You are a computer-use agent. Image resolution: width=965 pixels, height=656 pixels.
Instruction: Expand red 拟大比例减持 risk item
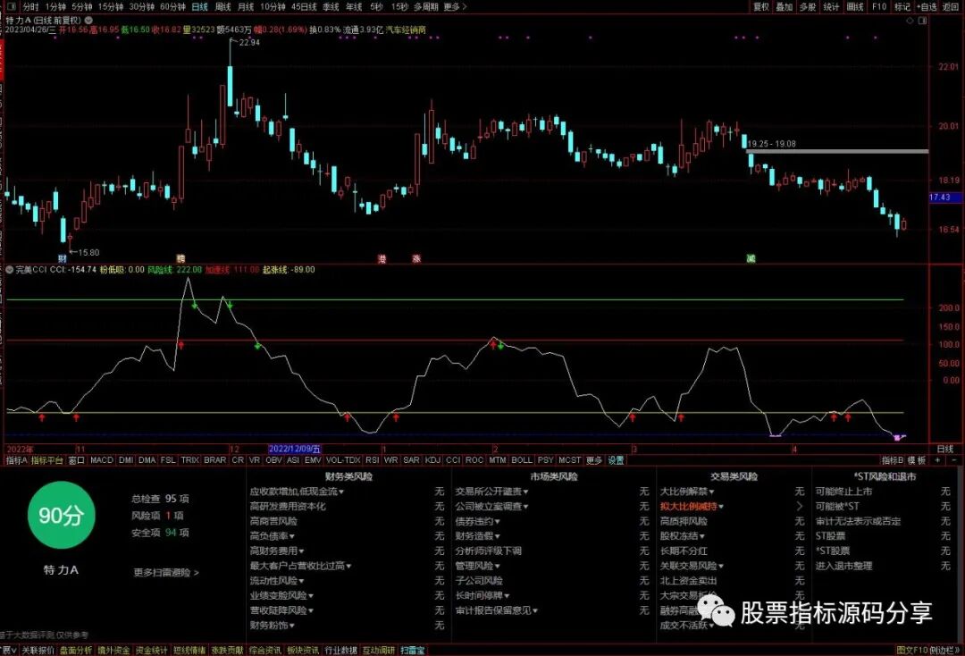click(x=692, y=506)
